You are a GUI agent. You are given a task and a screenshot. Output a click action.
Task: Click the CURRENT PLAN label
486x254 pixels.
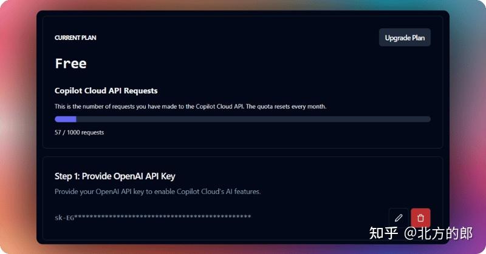point(75,38)
